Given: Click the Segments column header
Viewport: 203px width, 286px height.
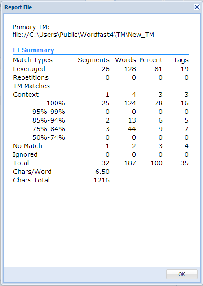Looking at the screenshot, I should pos(93,60).
